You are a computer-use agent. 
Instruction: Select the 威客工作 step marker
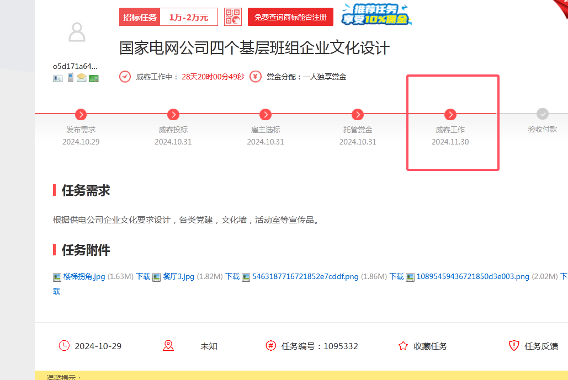450,114
